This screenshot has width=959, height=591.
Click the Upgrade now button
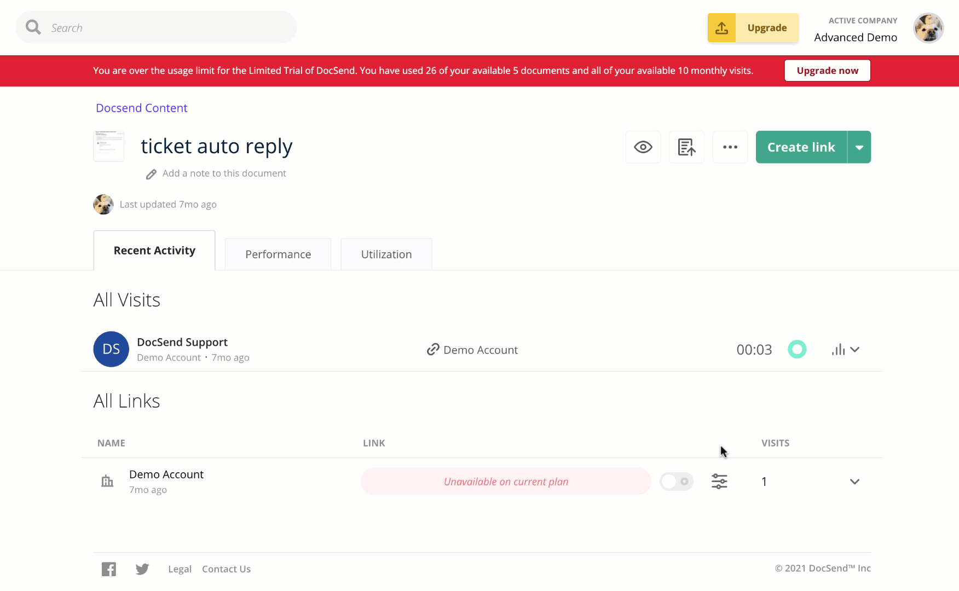click(827, 71)
